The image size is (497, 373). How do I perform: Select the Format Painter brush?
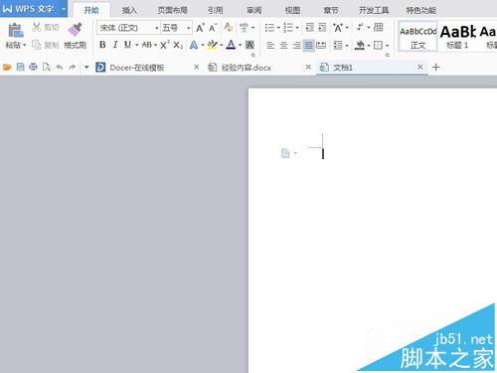76,29
